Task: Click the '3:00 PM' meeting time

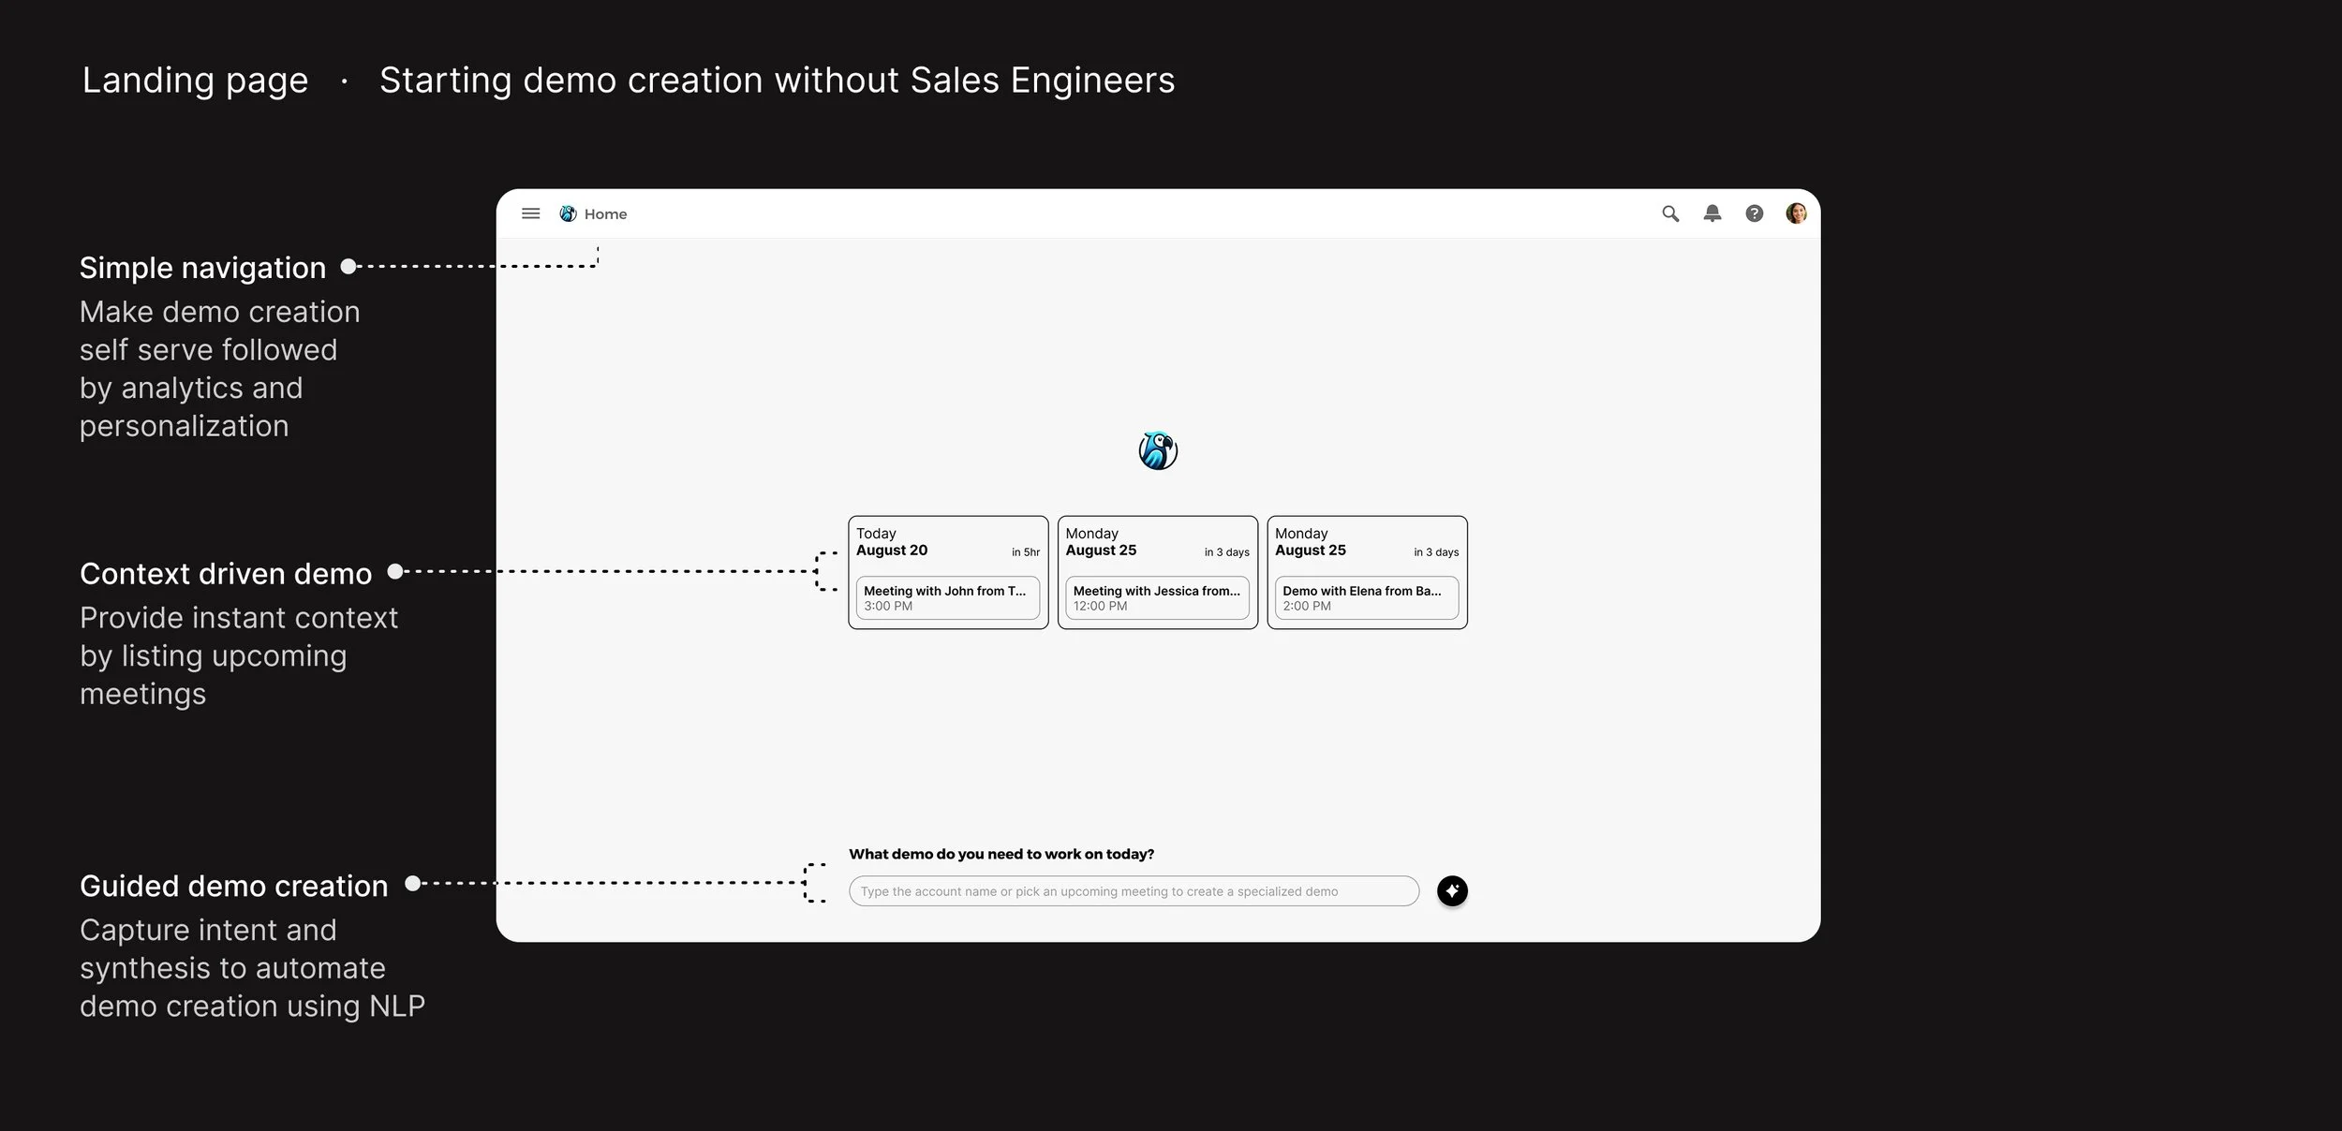Action: (888, 606)
